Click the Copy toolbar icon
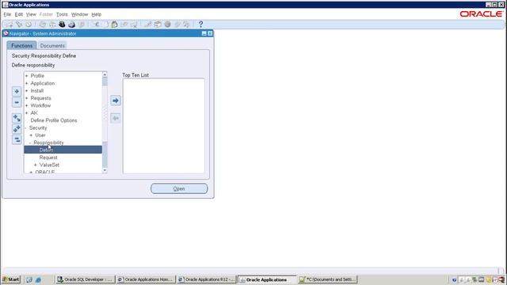The height and width of the screenshot is (285, 507). click(105, 25)
